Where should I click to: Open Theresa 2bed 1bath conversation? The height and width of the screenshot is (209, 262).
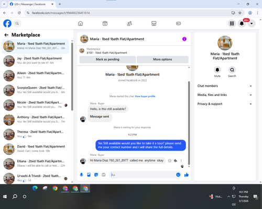(35, 134)
